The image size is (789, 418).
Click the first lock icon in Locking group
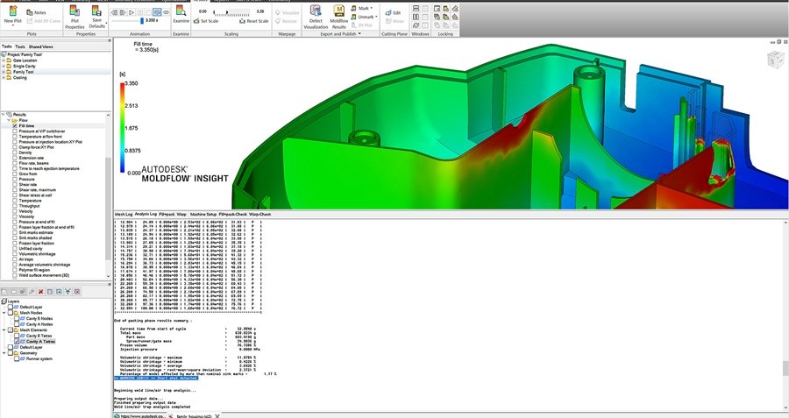click(x=437, y=9)
